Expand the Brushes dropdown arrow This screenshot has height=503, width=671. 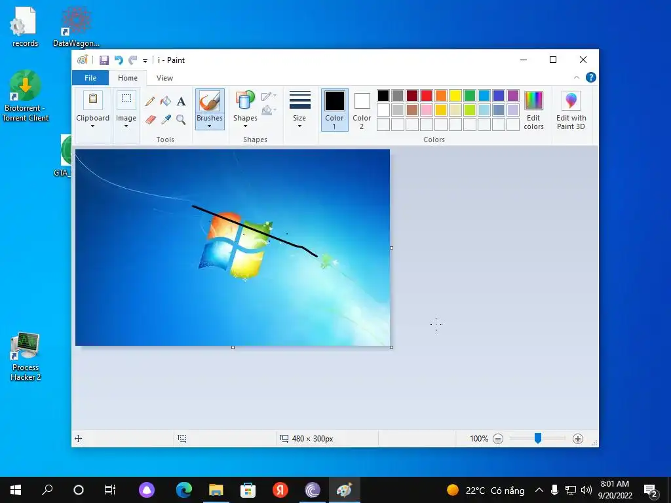(210, 126)
